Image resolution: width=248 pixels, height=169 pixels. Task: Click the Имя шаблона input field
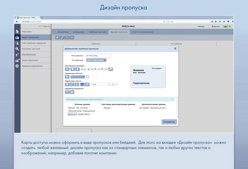(x=98, y=55)
